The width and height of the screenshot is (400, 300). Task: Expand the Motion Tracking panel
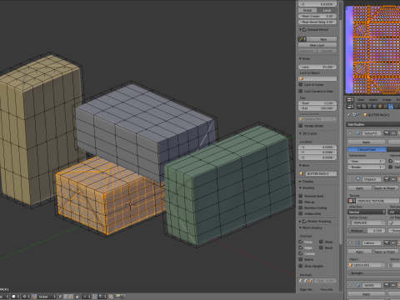[300, 222]
